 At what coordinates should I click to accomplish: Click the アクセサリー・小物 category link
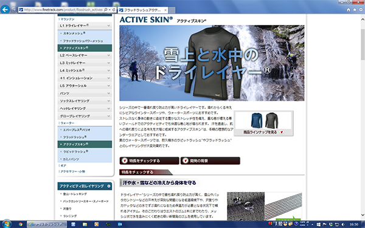coord(72,171)
